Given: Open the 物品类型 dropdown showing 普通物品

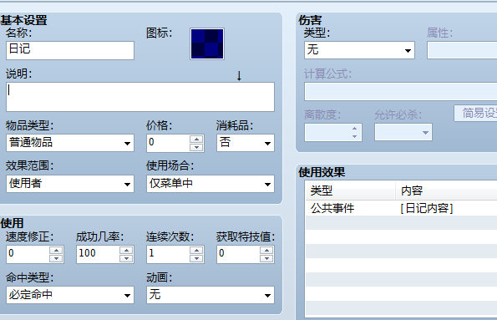Looking at the screenshot, I should coord(70,143).
